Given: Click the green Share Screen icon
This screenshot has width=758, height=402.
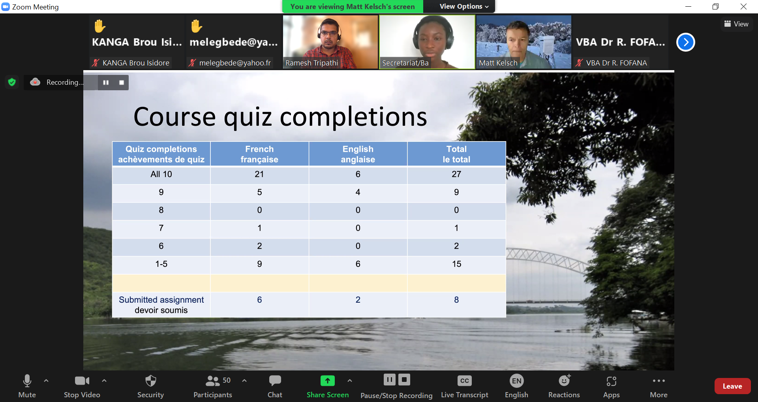Looking at the screenshot, I should click(328, 381).
